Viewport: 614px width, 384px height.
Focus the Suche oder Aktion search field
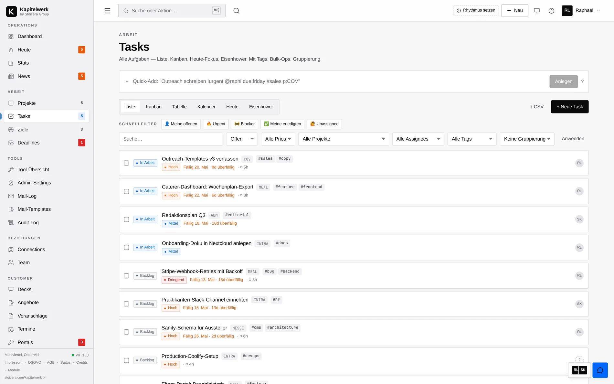coord(172,11)
